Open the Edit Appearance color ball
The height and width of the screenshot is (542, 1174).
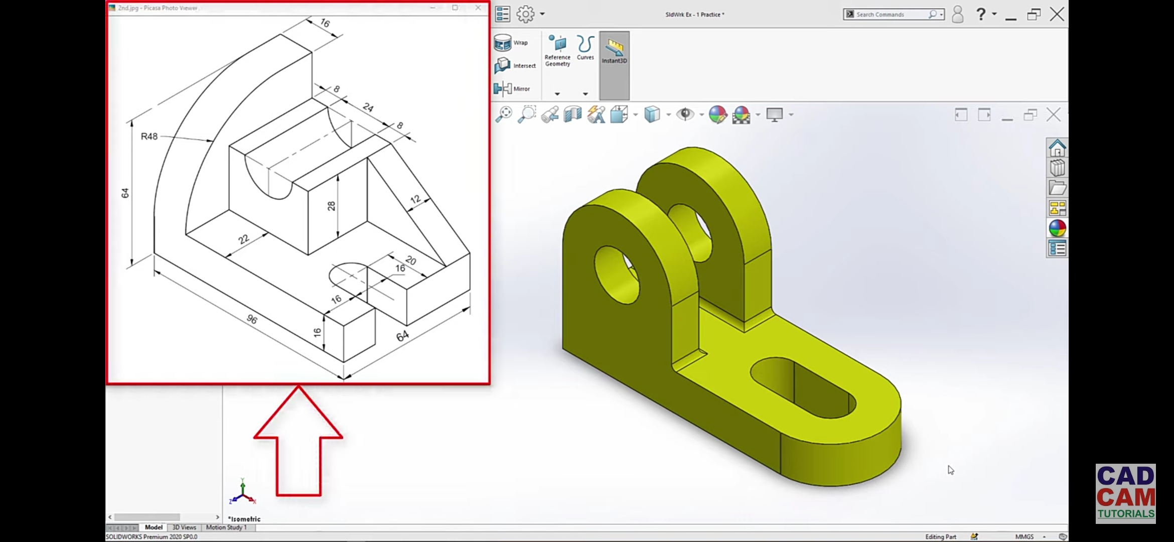tap(717, 114)
